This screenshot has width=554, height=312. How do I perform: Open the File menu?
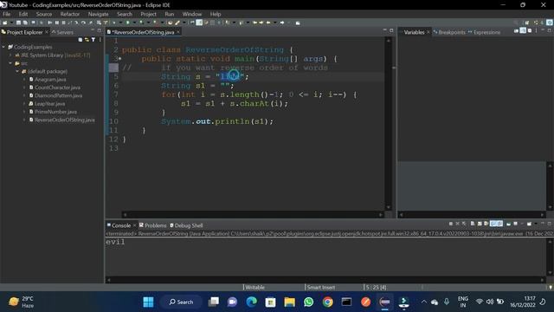coord(6,14)
